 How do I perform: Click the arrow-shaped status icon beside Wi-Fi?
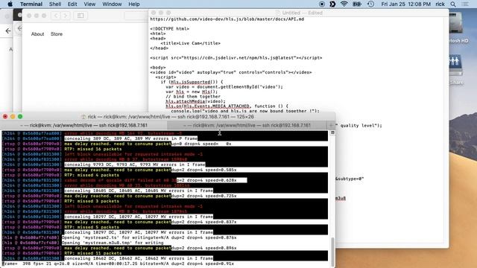click(332, 4)
